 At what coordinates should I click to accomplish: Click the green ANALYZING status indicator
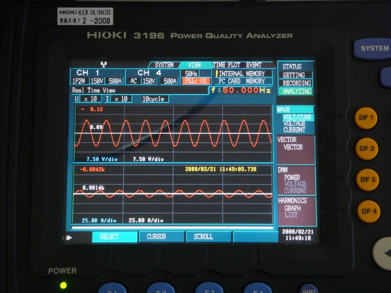pos(296,92)
